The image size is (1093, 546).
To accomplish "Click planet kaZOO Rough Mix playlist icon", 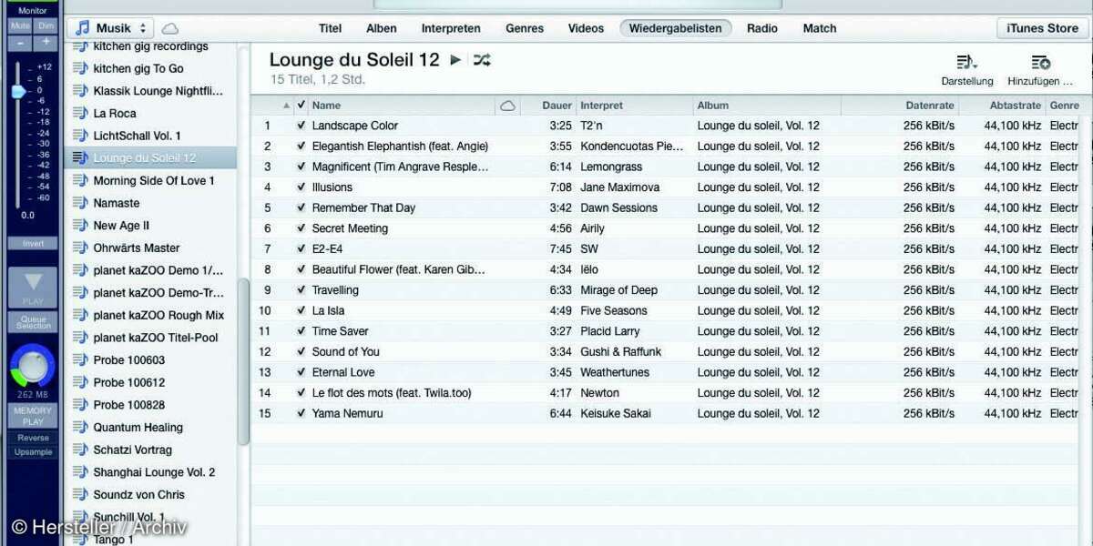I will click(x=80, y=315).
